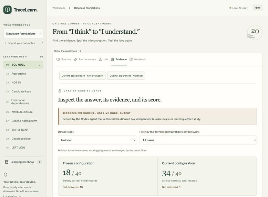Click the Learning notebook count badge 0
The width and height of the screenshot is (268, 197).
tap(40, 162)
